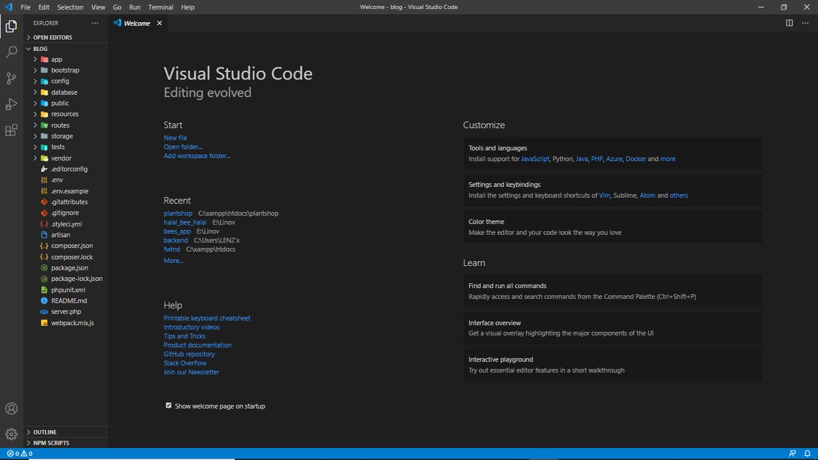Open editor more actions ellipsis
The width and height of the screenshot is (818, 460).
click(805, 23)
